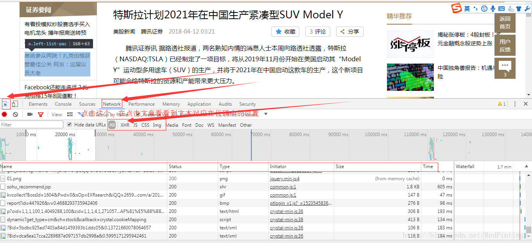Image resolution: width=532 pixels, height=243 pixels.
Task: Switch to the Application tab
Action: click(x=199, y=104)
